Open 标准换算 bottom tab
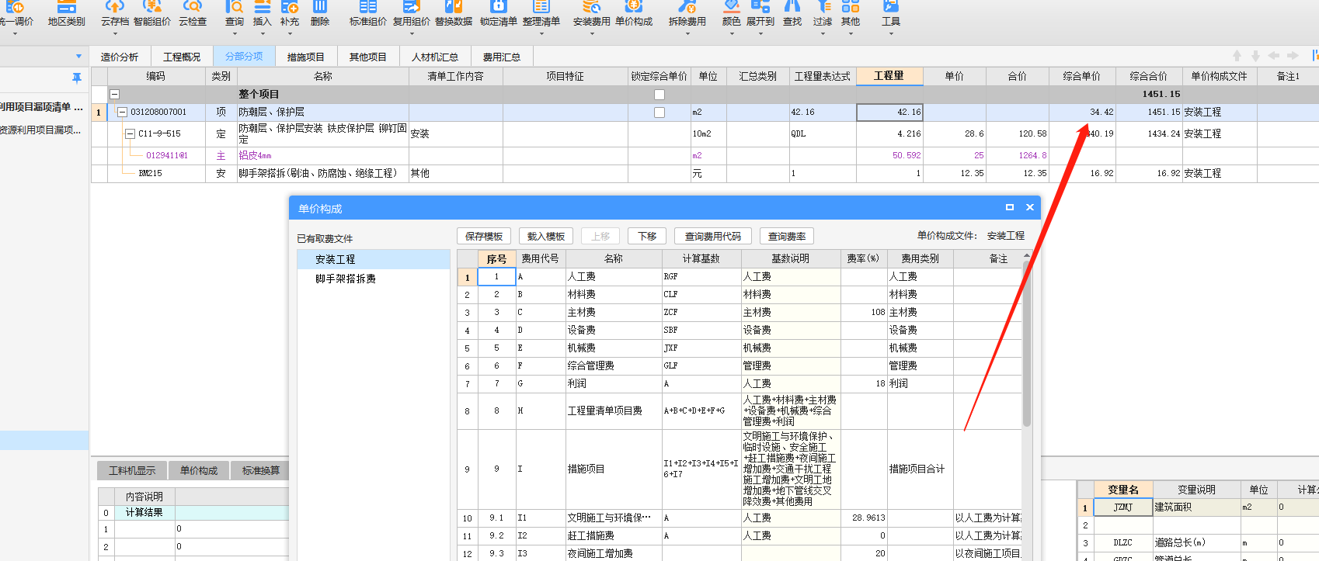 (x=261, y=470)
